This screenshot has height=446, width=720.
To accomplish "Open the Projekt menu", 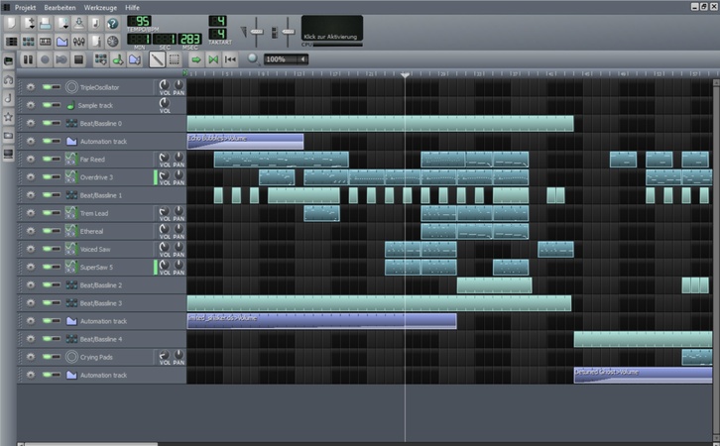I will 25,7.
